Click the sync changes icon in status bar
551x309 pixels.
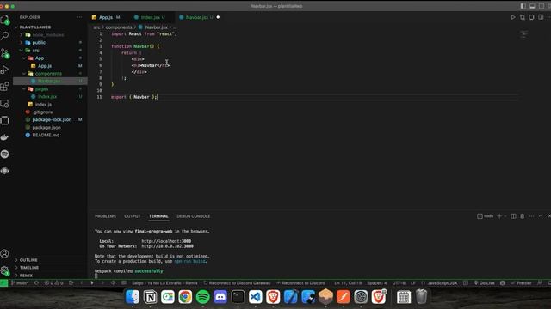36,282
